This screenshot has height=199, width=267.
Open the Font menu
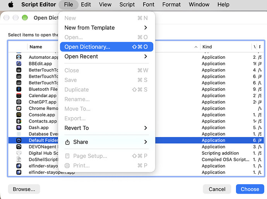149,4
